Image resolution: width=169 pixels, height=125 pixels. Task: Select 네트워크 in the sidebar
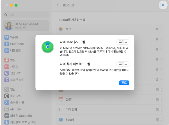coord(15,51)
